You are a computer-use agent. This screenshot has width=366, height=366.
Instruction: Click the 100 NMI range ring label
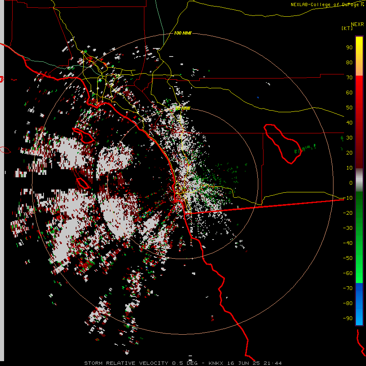[x=183, y=33]
